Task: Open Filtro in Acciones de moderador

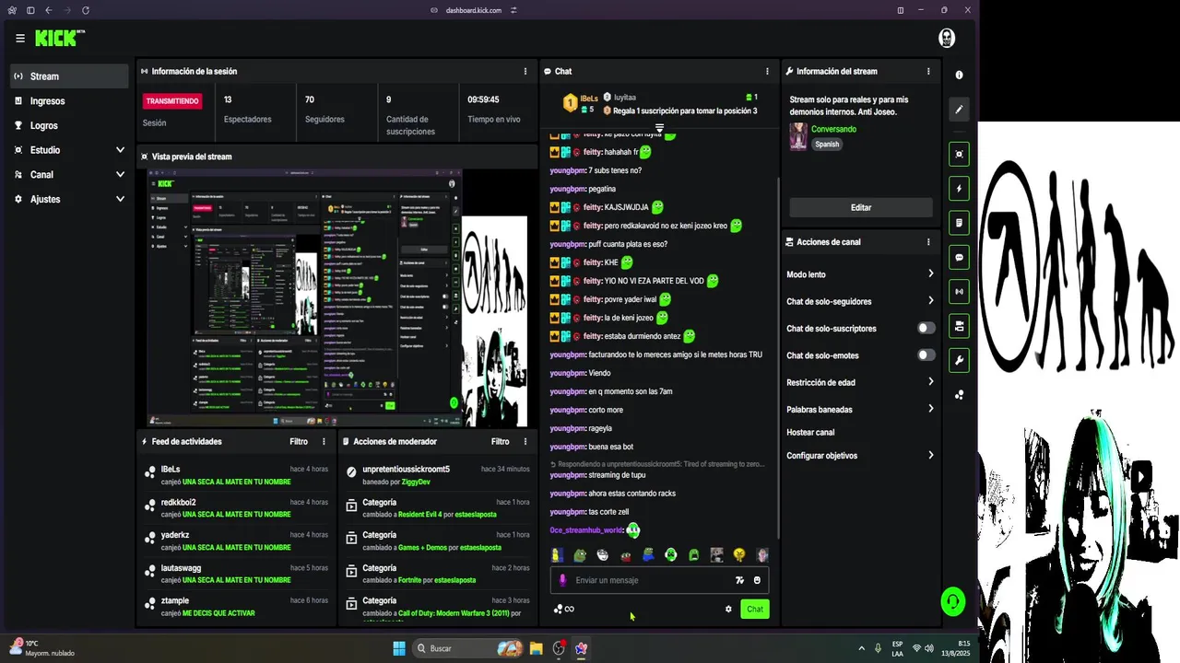Action: click(501, 441)
